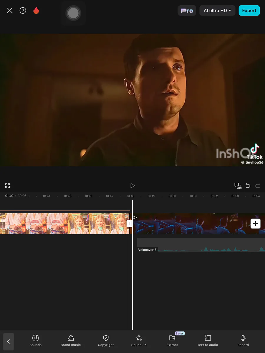265x353 pixels.
Task: Click the Export button
Action: click(x=249, y=11)
